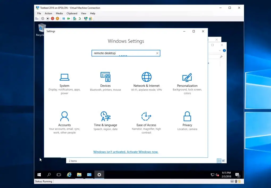Click the 'Windows Settings' heading
Viewport: 271px width, 188px height.
(126, 41)
